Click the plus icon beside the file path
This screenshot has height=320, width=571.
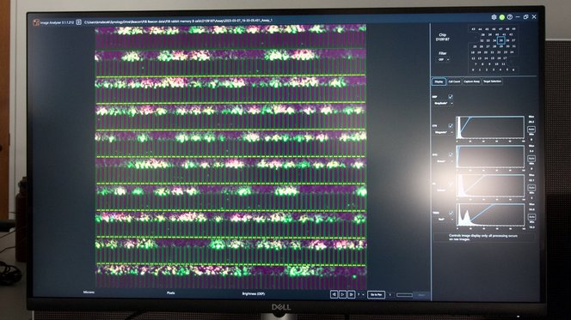pos(78,22)
